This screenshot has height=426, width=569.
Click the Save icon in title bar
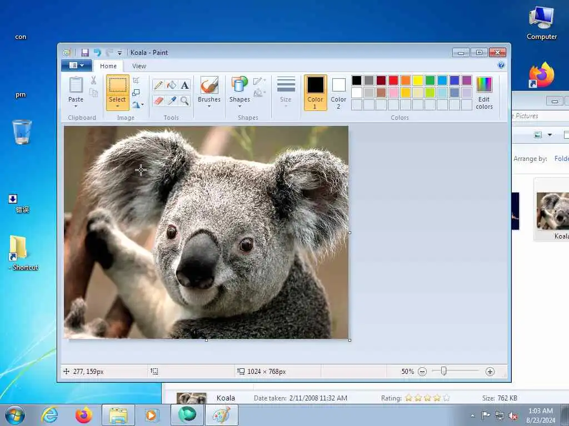[85, 53]
